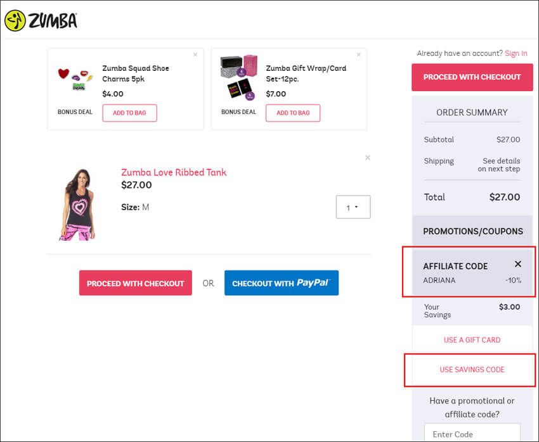Focus the Enter Code input field
539x442 pixels.
click(472, 433)
